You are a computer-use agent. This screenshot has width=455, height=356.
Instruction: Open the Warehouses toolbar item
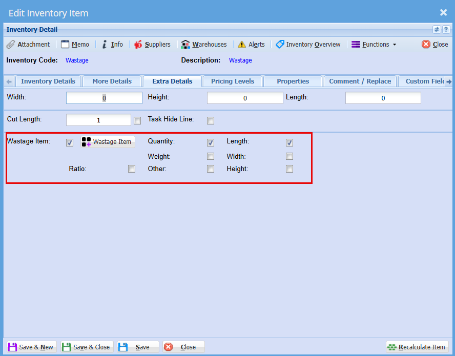(204, 45)
